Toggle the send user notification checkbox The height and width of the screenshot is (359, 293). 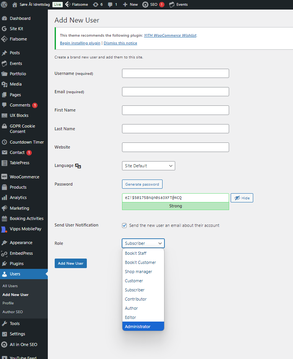[x=124, y=225]
